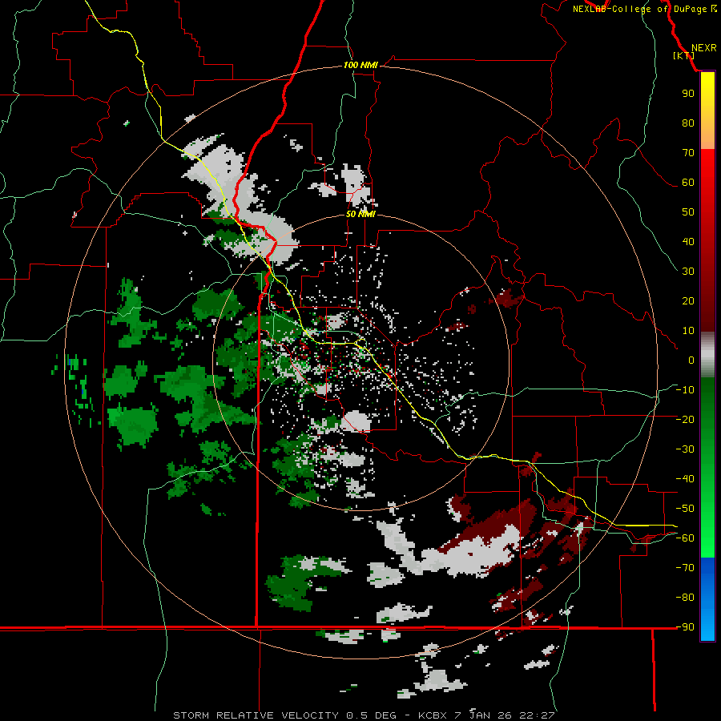Pick the "-30" legend value
Image resolution: width=721 pixels, height=721 pixels.
685,449
